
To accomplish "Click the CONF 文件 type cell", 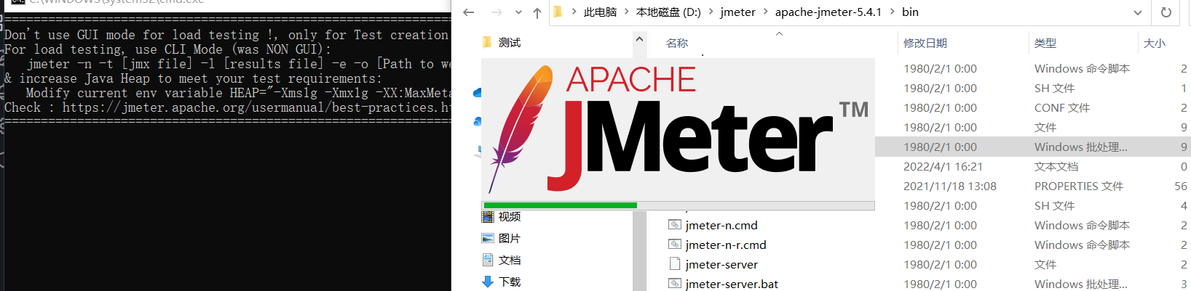I will click(1062, 108).
